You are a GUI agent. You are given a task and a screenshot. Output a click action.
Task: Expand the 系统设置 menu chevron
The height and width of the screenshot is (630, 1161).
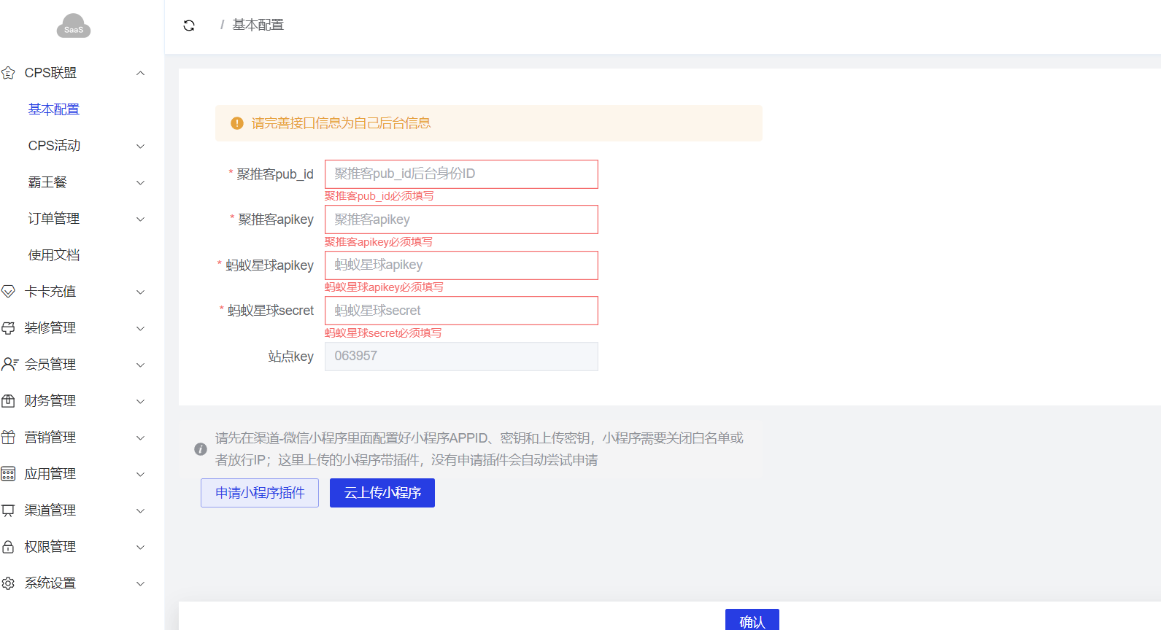(141, 583)
